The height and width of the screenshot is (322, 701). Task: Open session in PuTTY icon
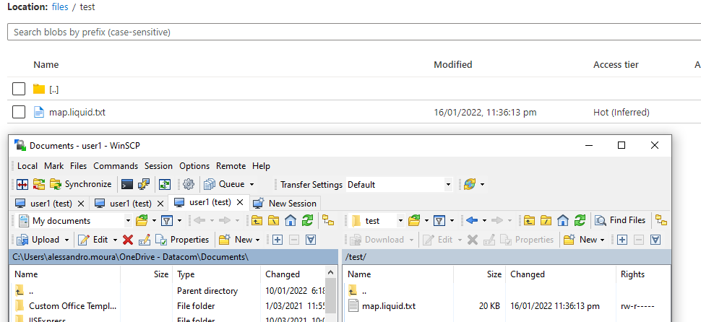tap(144, 184)
